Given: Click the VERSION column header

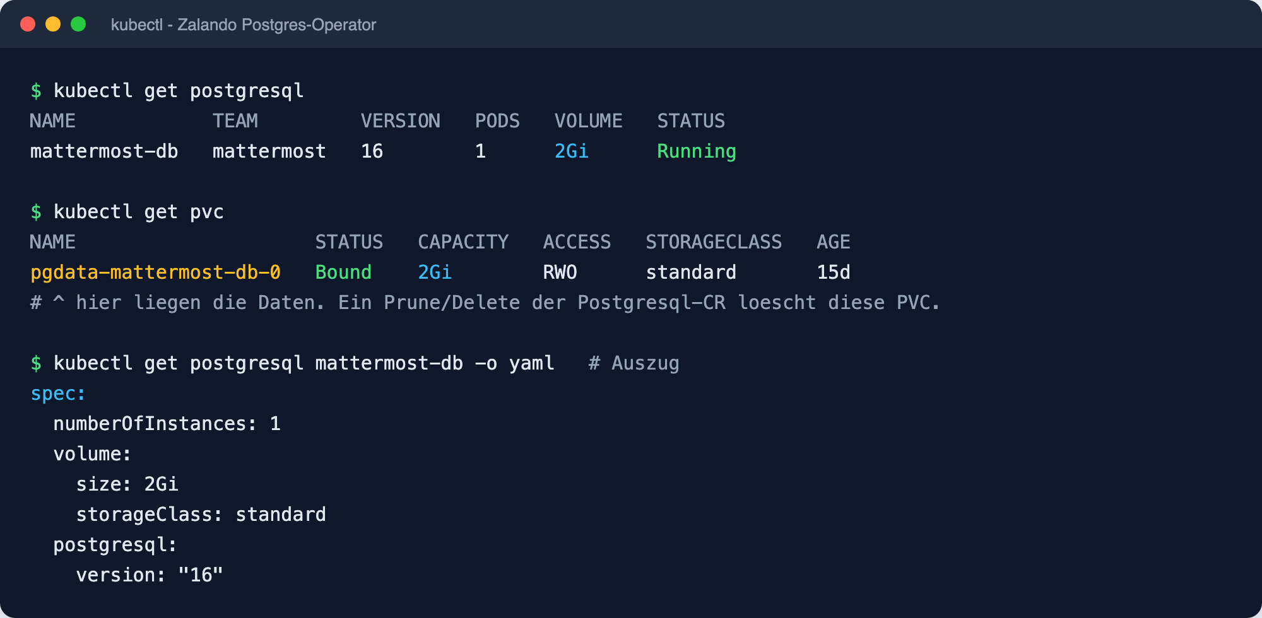Looking at the screenshot, I should point(401,121).
